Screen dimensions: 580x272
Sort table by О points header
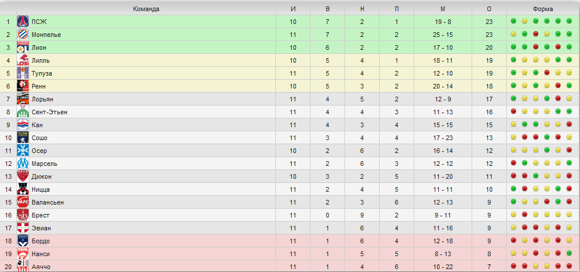click(489, 9)
